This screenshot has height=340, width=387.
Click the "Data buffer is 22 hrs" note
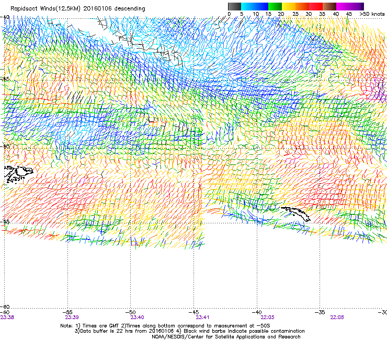pos(124,331)
